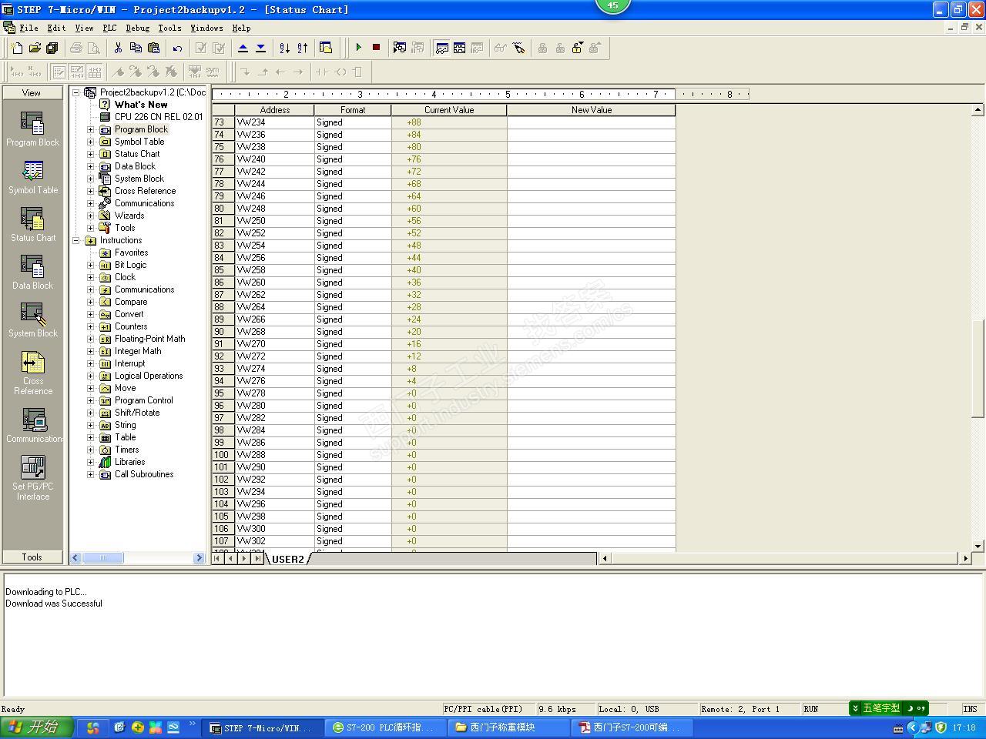The width and height of the screenshot is (986, 739).
Task: Click the Open project folder icon
Action: (35, 48)
